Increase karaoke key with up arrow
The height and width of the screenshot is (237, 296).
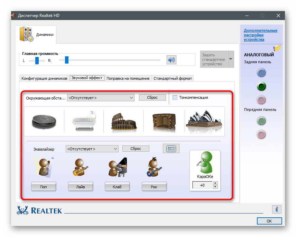pyautogui.click(x=215, y=183)
